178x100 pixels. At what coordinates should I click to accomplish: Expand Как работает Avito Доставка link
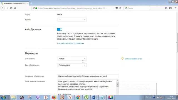click(x=70, y=44)
